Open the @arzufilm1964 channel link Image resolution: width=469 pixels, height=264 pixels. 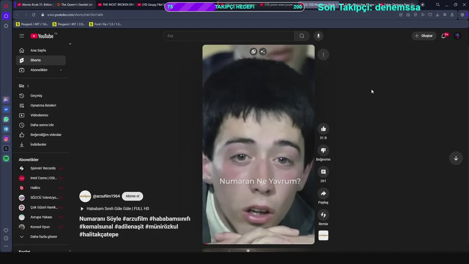click(x=106, y=196)
